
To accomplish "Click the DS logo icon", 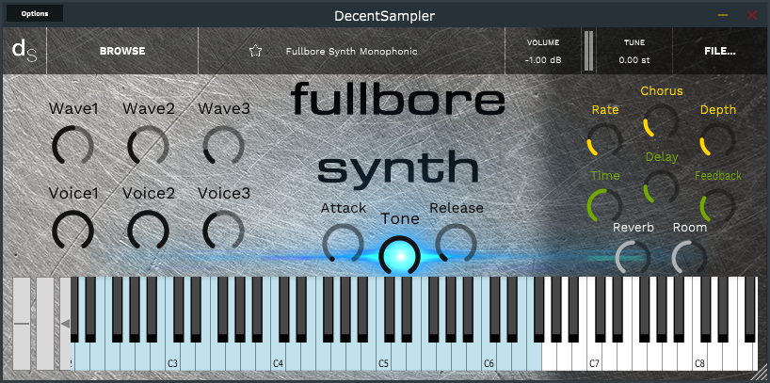I will pyautogui.click(x=24, y=51).
